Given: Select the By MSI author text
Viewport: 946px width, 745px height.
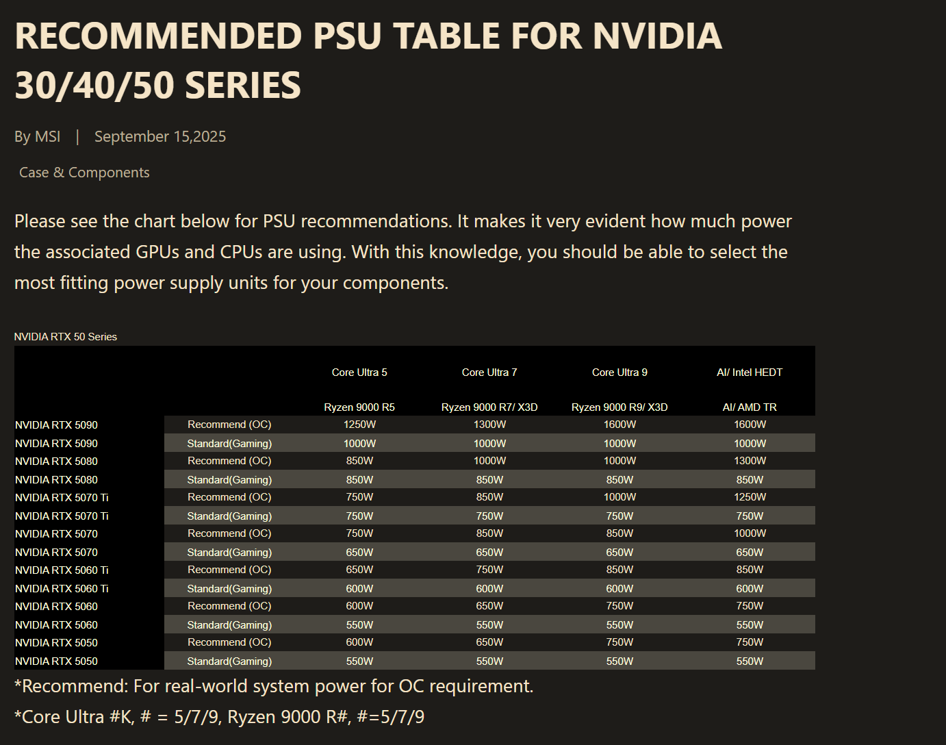Looking at the screenshot, I should 38,137.
